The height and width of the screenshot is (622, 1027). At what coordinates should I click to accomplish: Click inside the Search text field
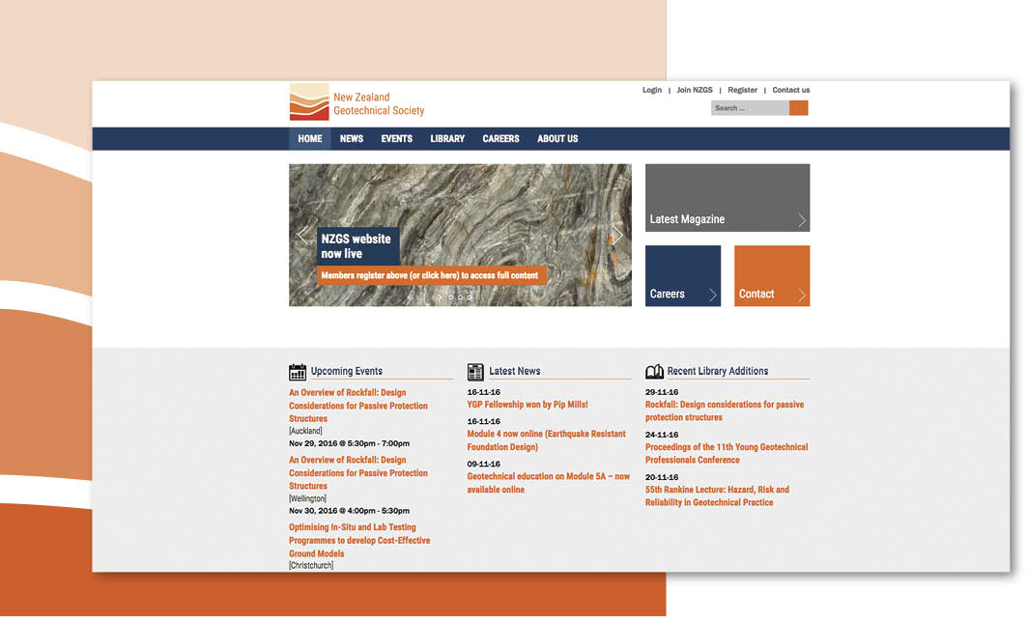point(750,108)
